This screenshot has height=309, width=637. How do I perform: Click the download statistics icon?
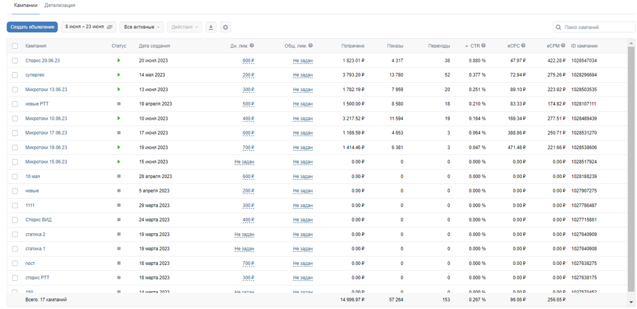pyautogui.click(x=211, y=27)
